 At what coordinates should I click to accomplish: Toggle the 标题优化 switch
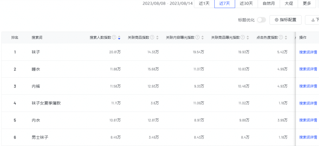[261, 20]
